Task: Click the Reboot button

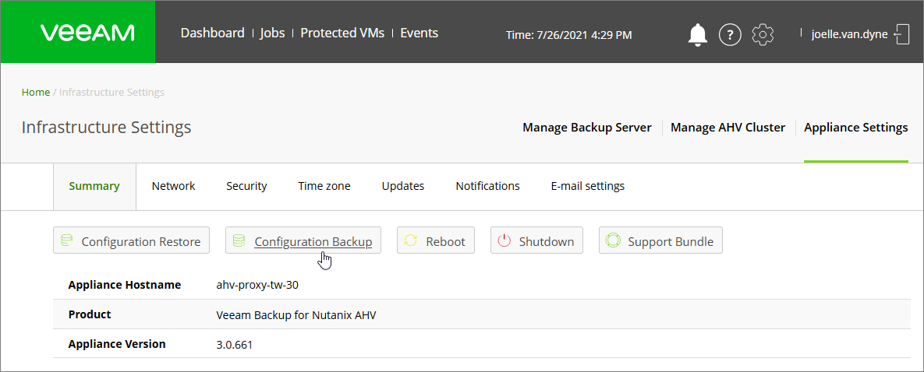Action: point(435,241)
